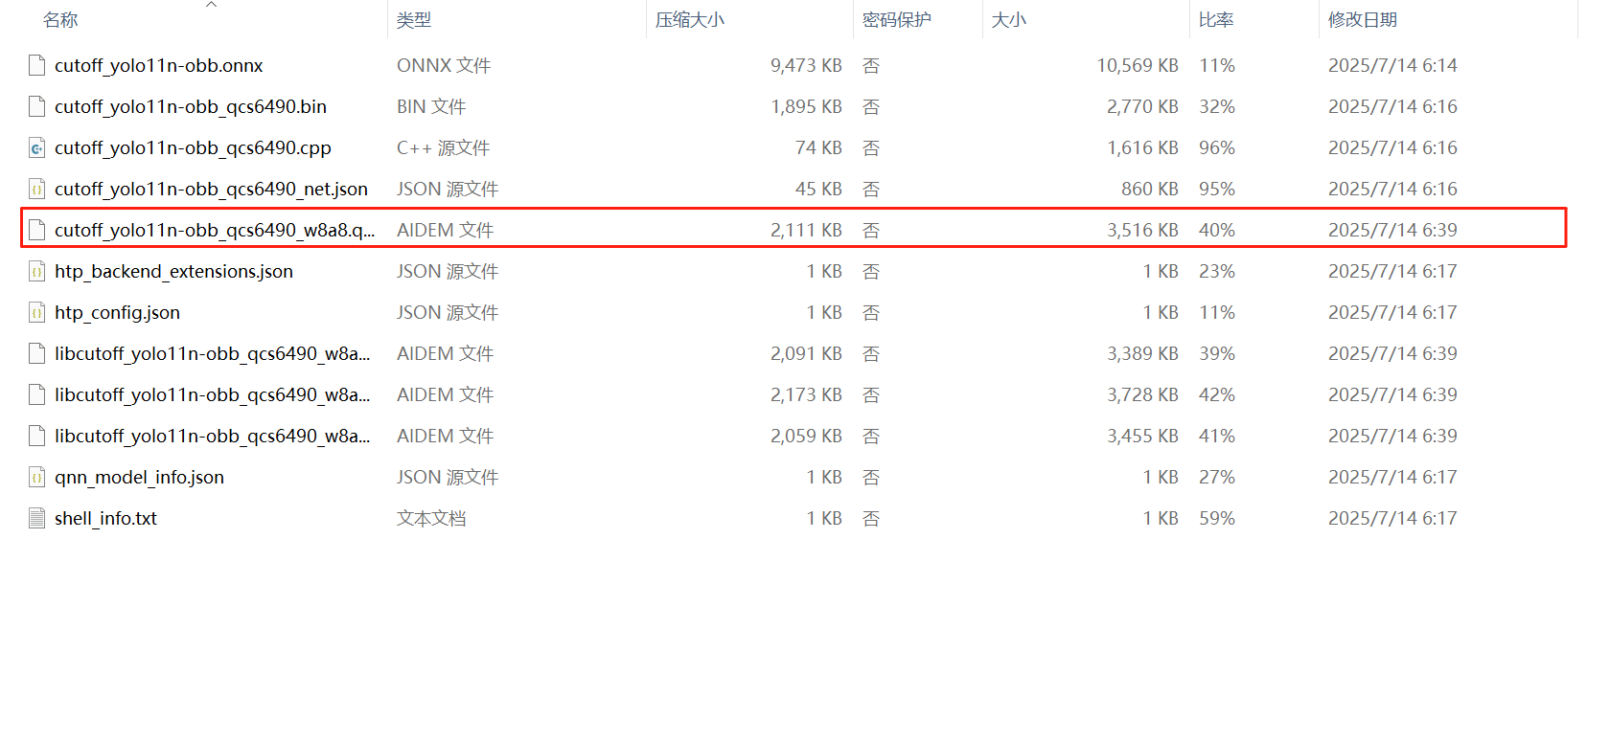The width and height of the screenshot is (1610, 741).
Task: Select the libcutoff file name with 39% ratio
Action: tap(212, 353)
